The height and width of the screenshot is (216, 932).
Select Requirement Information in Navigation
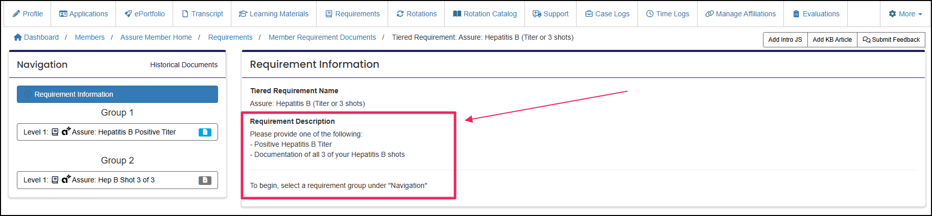point(117,94)
